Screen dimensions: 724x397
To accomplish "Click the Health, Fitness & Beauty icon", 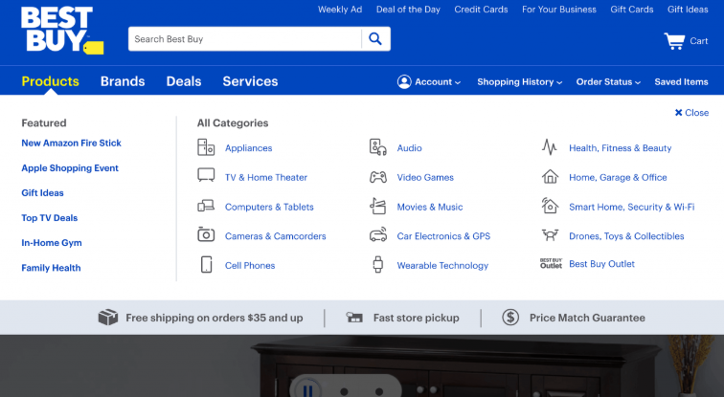I will click(550, 147).
